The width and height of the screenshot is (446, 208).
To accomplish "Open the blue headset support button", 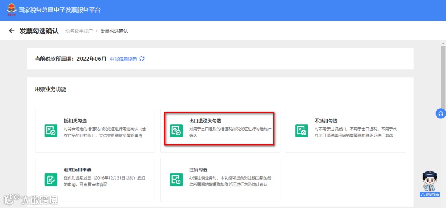I will (441, 113).
